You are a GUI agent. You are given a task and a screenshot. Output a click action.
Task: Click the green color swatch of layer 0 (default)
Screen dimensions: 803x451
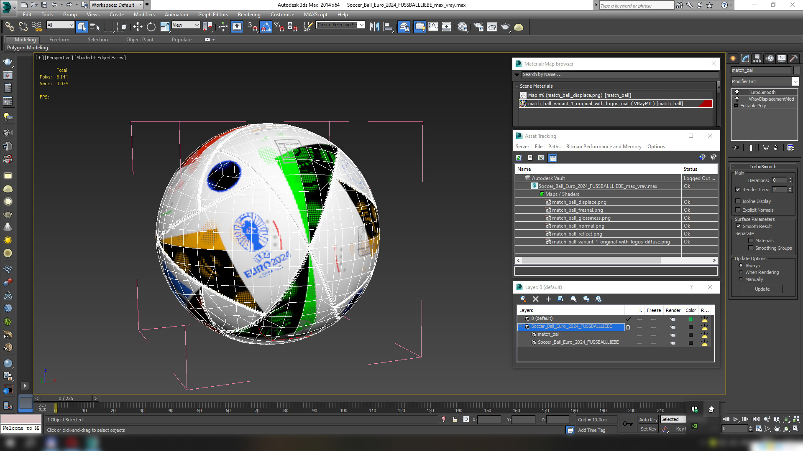[x=691, y=319]
